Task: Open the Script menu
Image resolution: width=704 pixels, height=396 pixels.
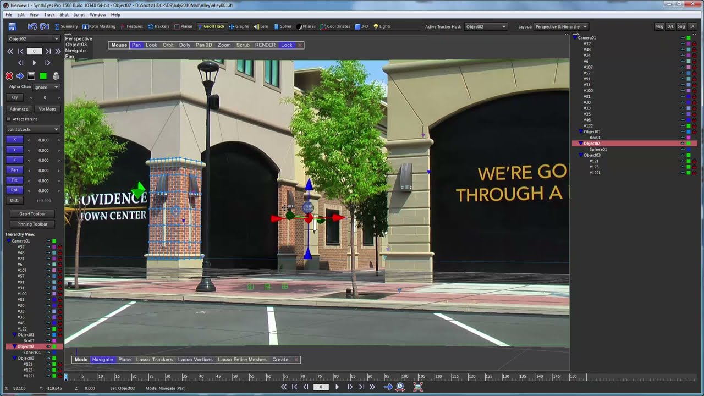Action: point(79,14)
